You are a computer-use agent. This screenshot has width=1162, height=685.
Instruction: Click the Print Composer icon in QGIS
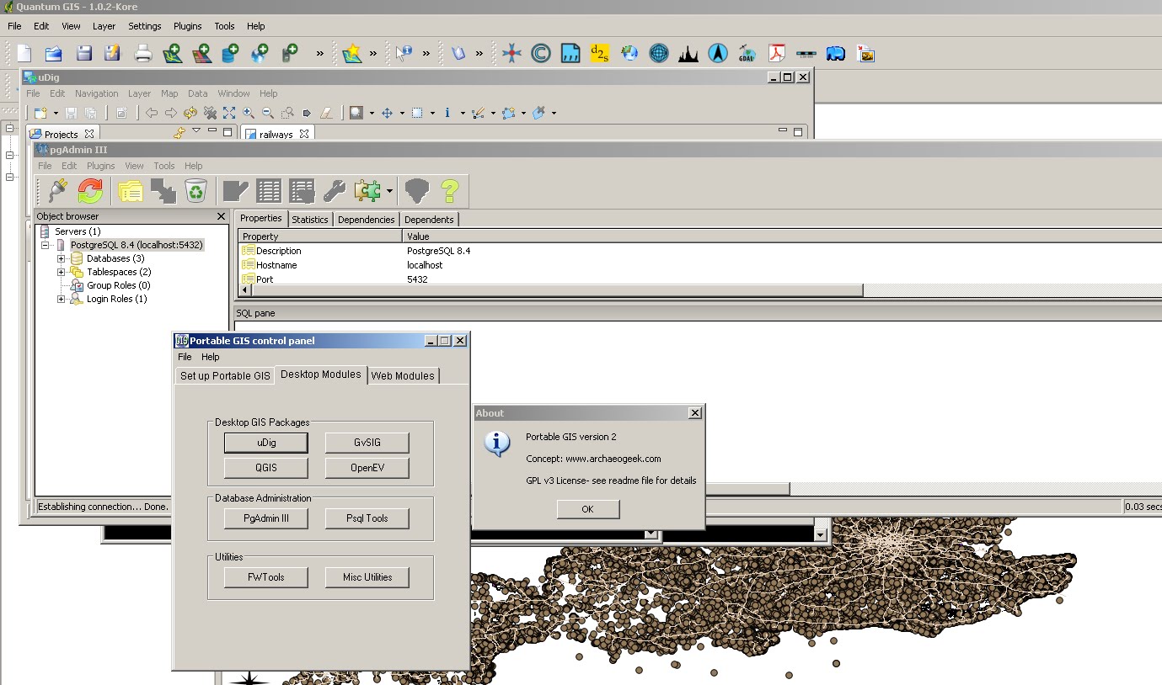pos(143,54)
